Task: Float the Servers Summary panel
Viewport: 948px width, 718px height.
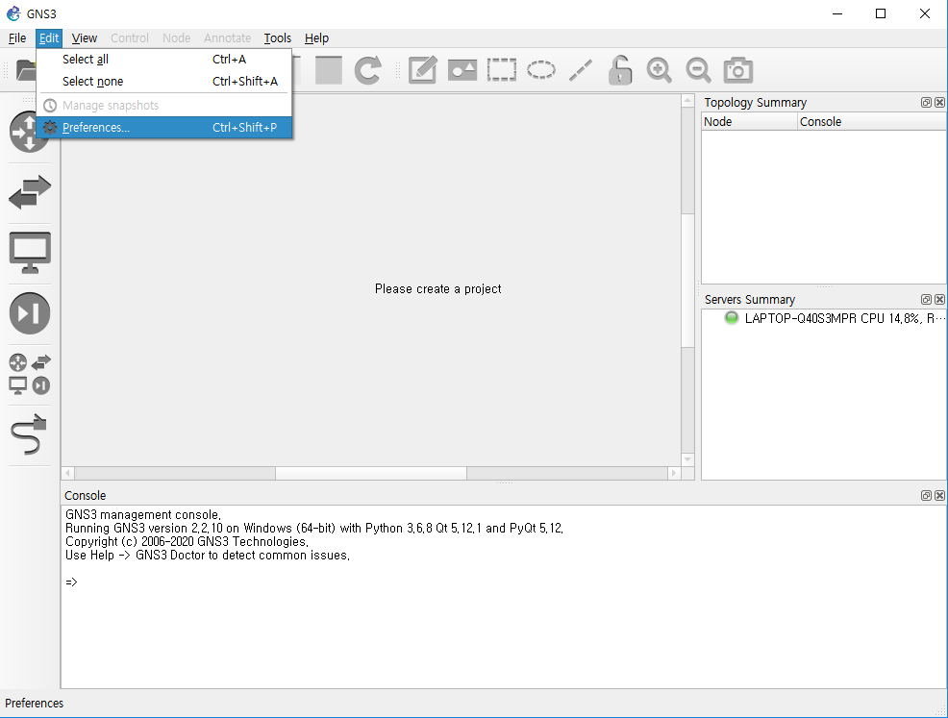Action: pos(926,300)
